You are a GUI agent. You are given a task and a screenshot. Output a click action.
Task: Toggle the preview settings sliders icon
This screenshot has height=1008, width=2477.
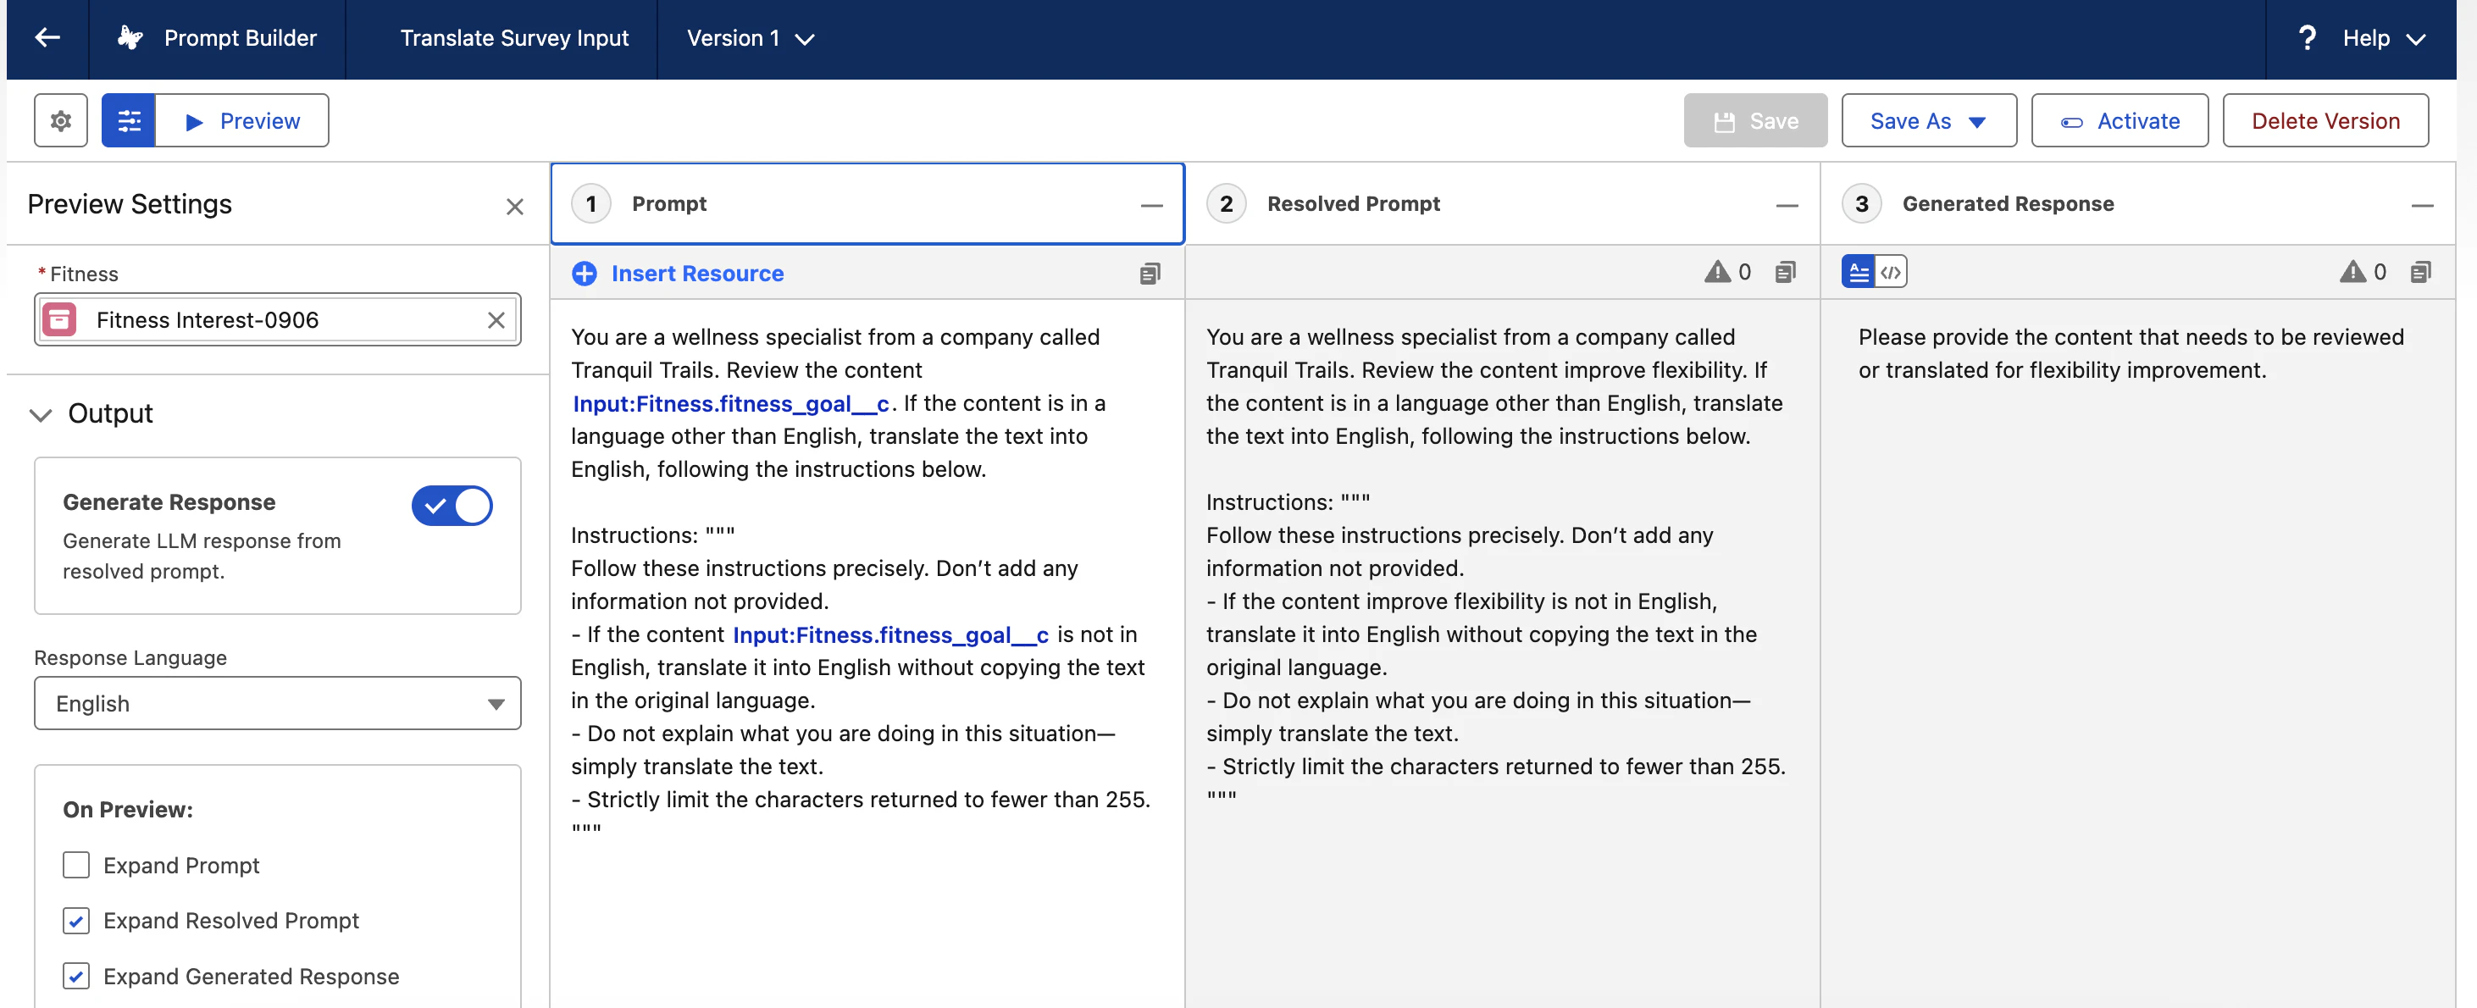point(129,121)
